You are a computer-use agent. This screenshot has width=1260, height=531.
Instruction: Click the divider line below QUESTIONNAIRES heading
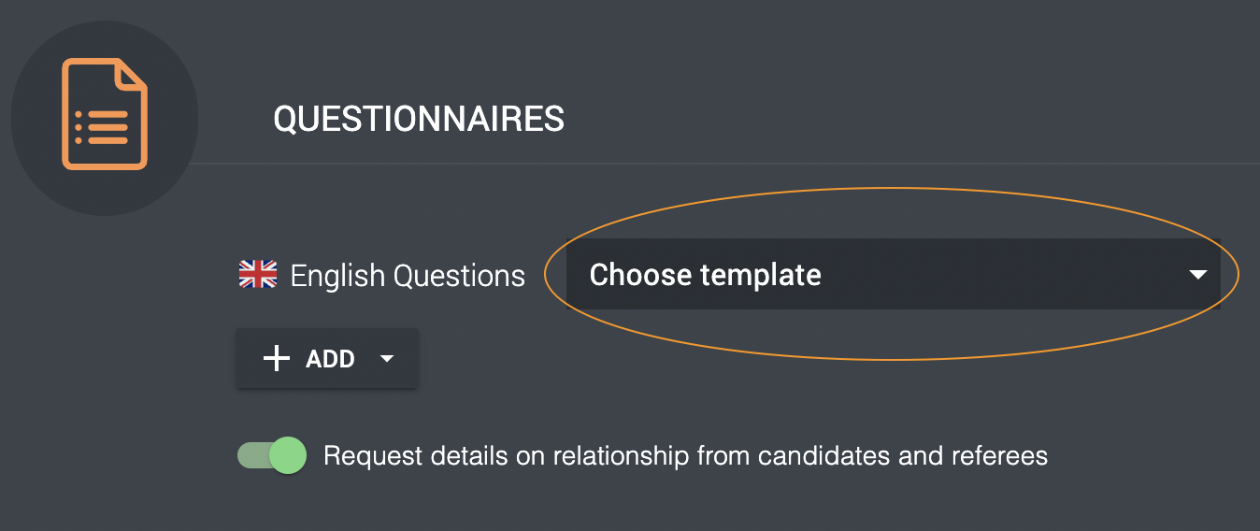tap(729, 164)
